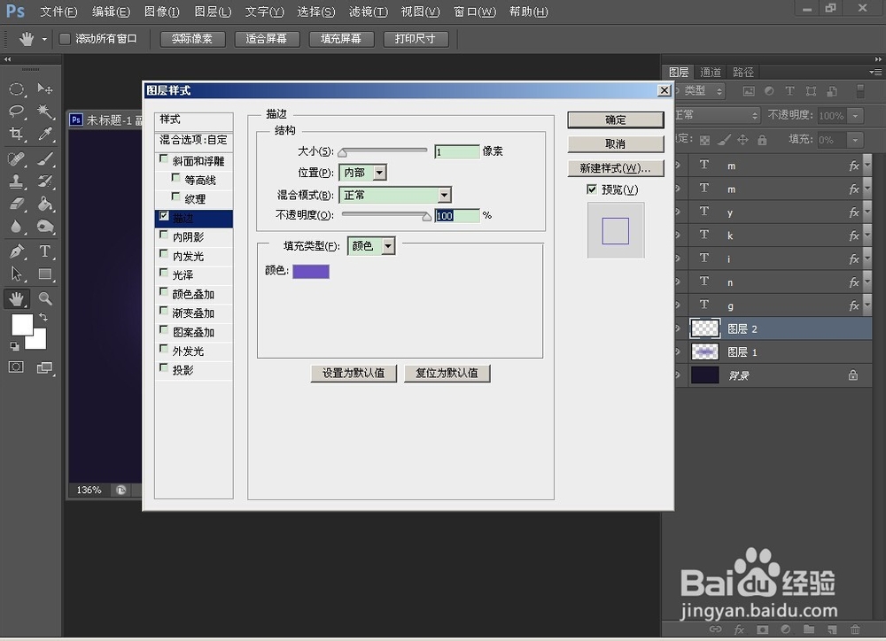Image resolution: width=886 pixels, height=641 pixels.
Task: Change screen mode icon in toolbar
Action: pyautogui.click(x=45, y=367)
